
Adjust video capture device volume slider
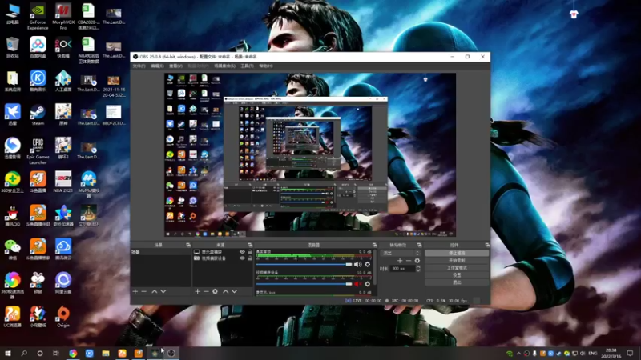pos(304,284)
